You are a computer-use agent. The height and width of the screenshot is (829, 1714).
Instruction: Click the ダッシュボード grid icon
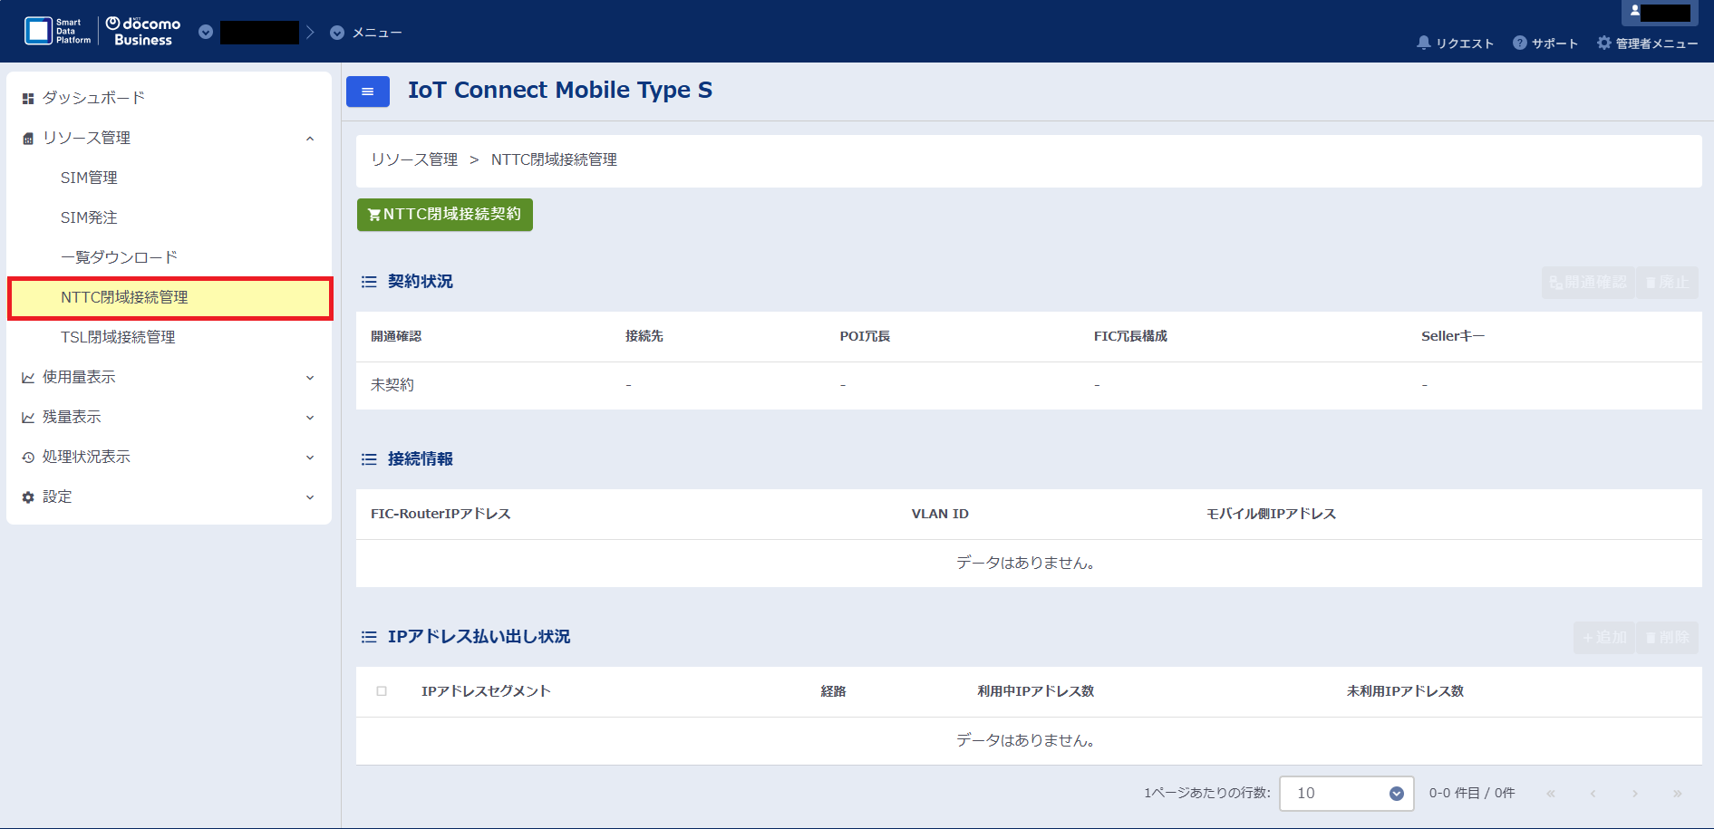coord(28,98)
